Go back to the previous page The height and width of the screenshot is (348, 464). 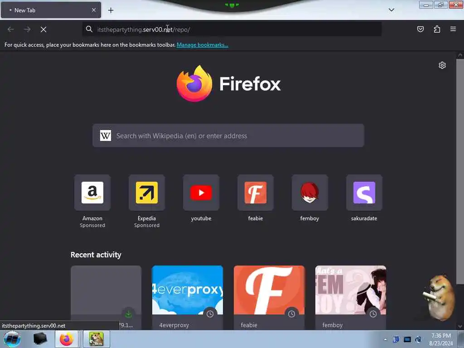11,29
